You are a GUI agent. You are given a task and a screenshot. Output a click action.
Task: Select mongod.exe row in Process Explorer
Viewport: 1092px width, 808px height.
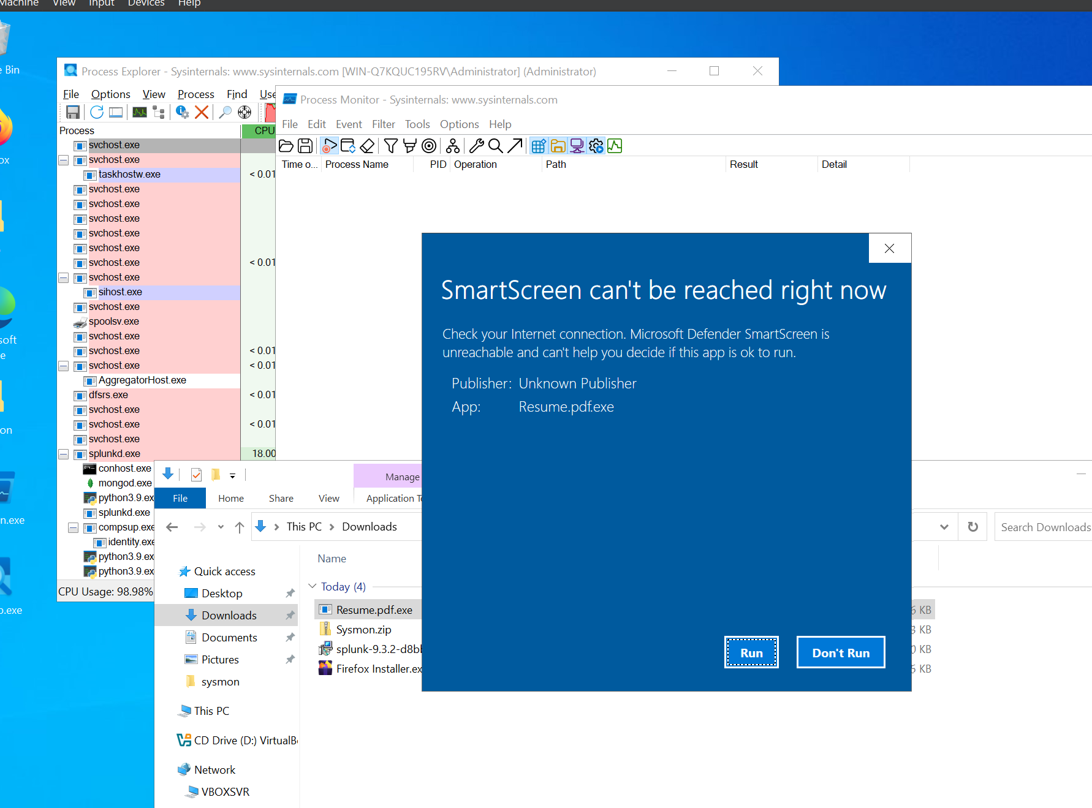click(118, 483)
